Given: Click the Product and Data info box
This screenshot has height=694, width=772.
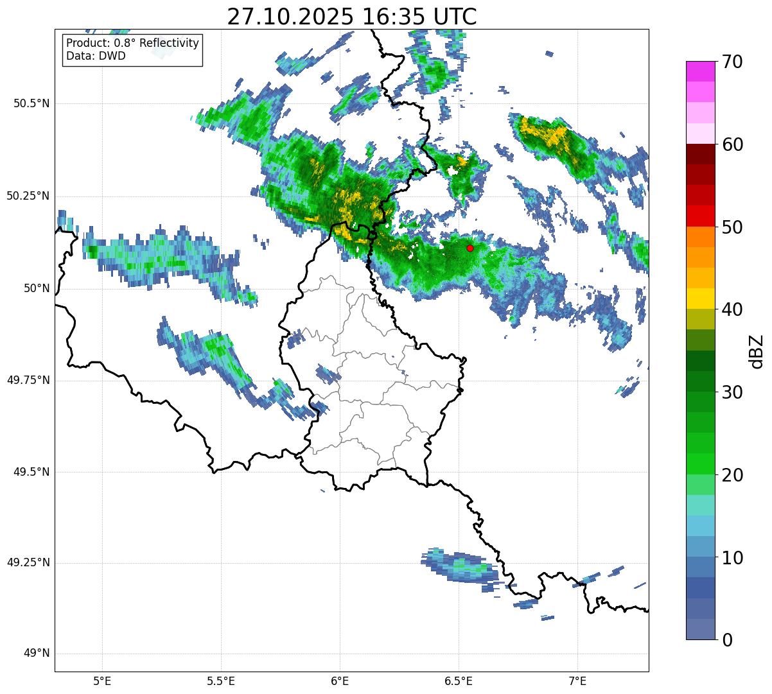Looking at the screenshot, I should 132,50.
